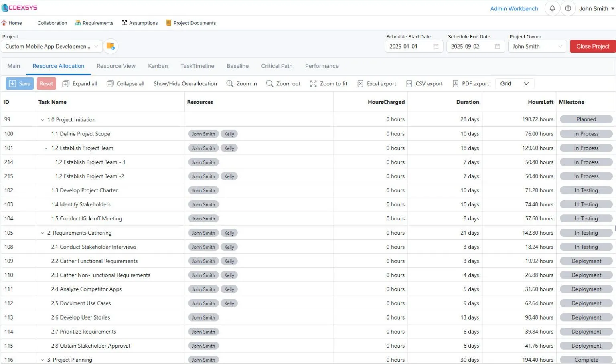Click the COEXSYS logo
This screenshot has height=364, width=616.
tap(20, 7)
